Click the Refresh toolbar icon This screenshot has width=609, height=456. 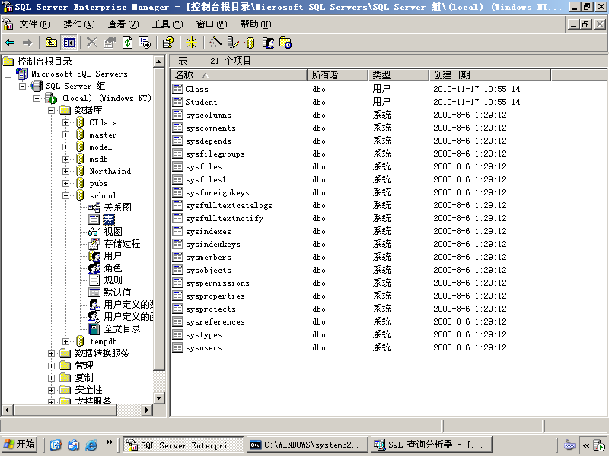tap(127, 43)
